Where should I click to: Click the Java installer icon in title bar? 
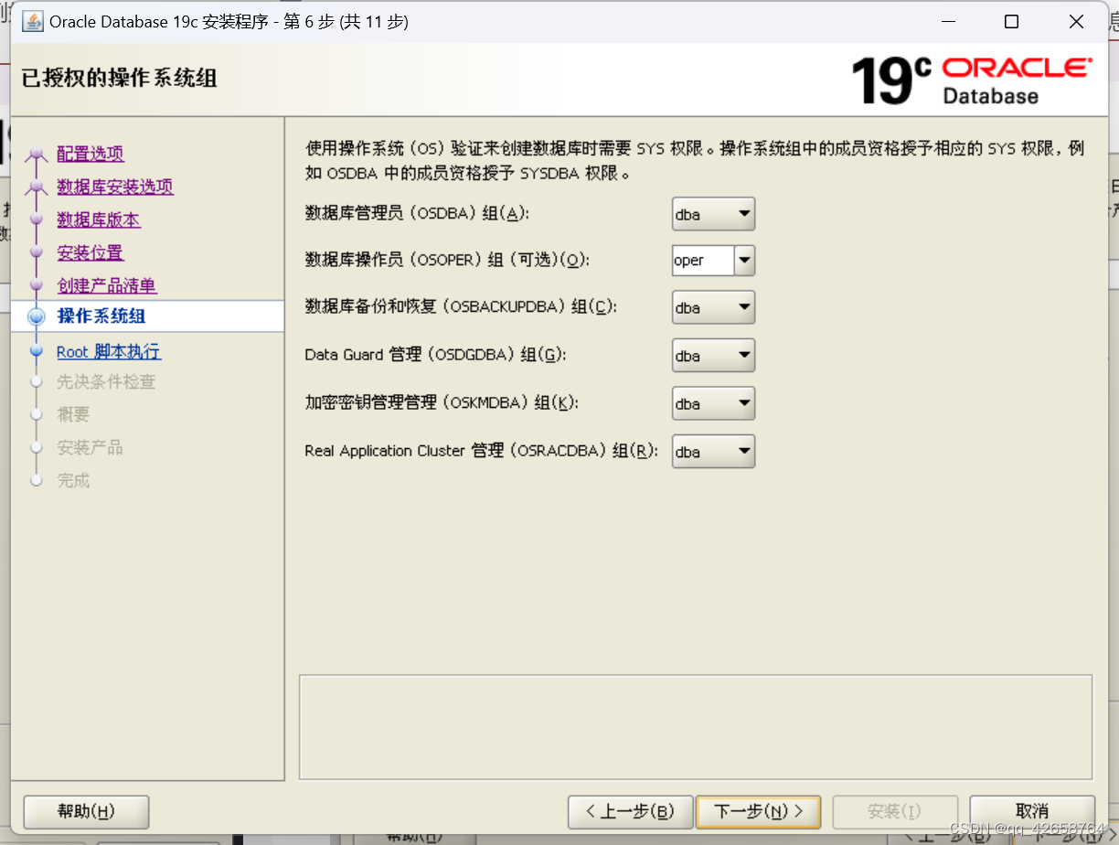point(32,22)
